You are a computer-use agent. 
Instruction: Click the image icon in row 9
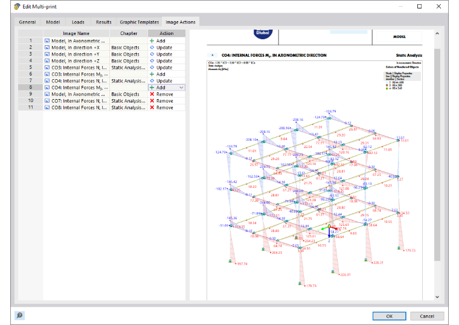(47, 94)
